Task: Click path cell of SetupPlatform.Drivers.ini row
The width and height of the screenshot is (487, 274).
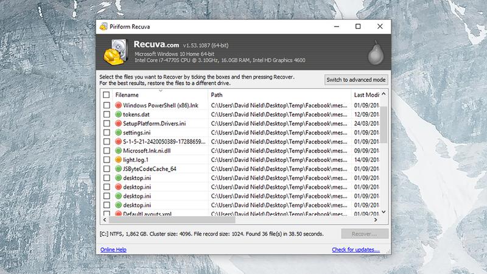Action: click(279, 124)
